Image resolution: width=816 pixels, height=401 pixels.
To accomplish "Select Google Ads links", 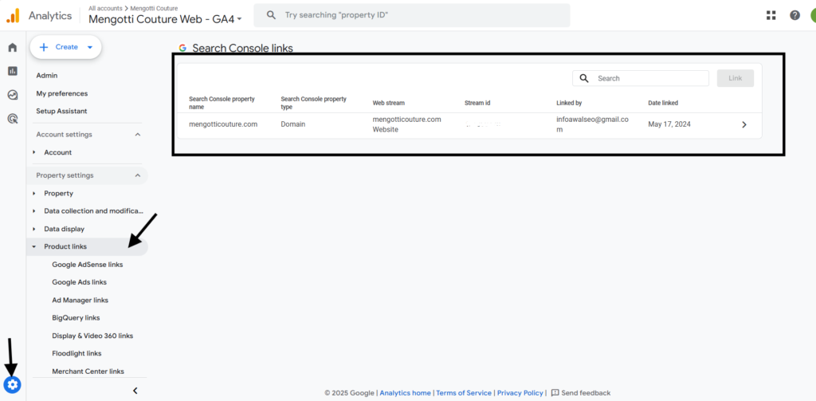I will (x=79, y=282).
